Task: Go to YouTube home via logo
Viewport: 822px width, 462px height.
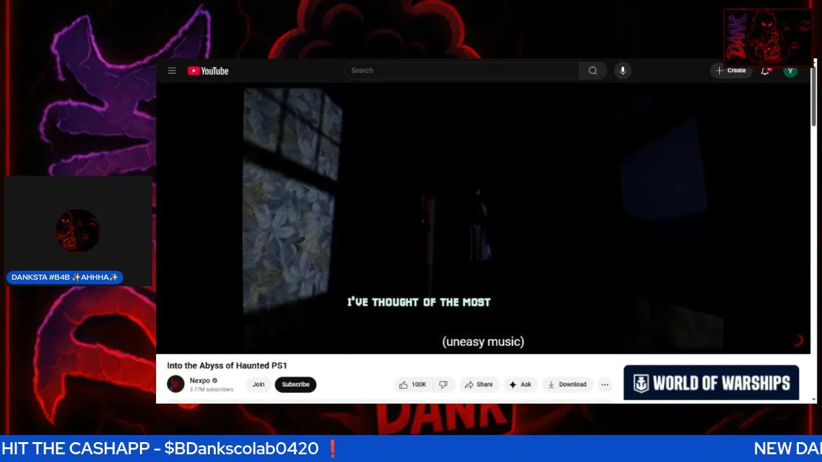Action: [208, 71]
